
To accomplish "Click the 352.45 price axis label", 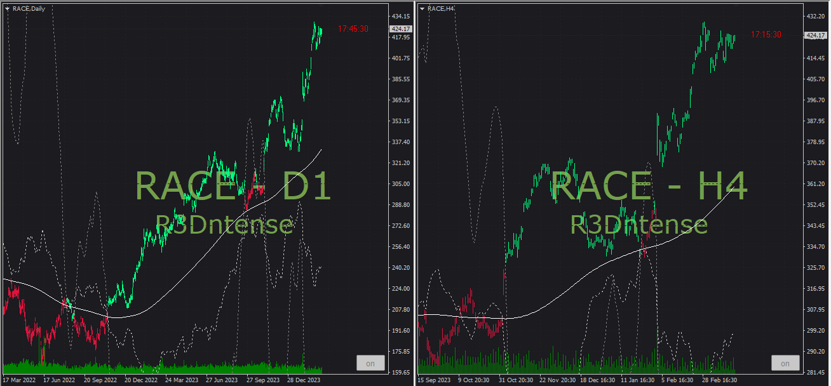I will point(815,204).
